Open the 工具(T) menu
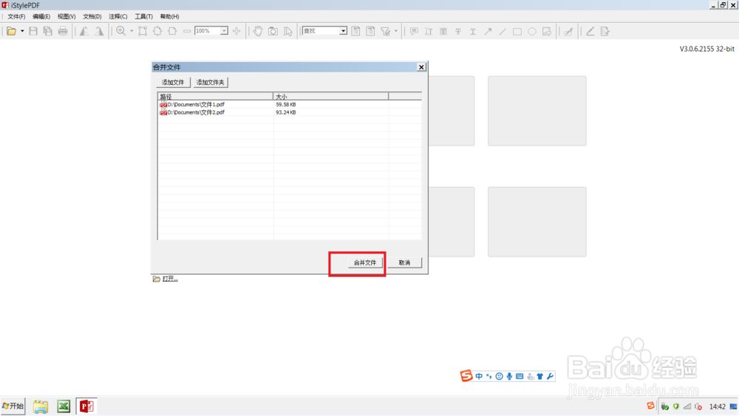 (144, 16)
